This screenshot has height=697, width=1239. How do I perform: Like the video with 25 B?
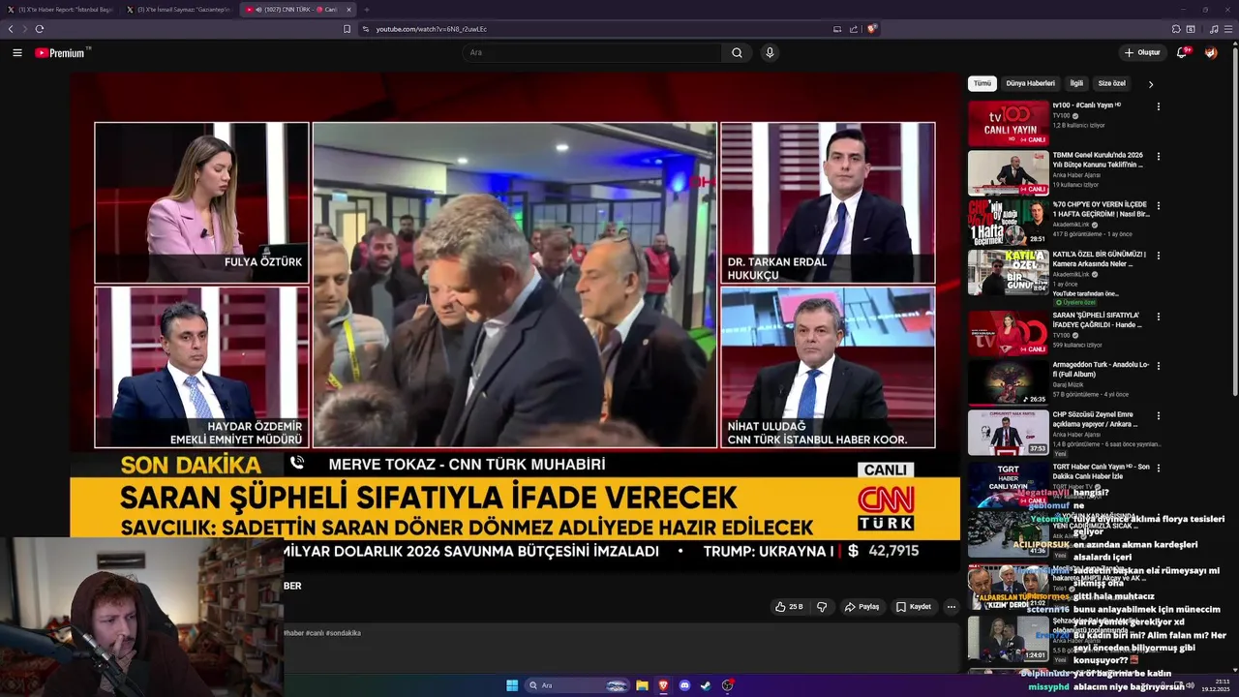pos(789,607)
